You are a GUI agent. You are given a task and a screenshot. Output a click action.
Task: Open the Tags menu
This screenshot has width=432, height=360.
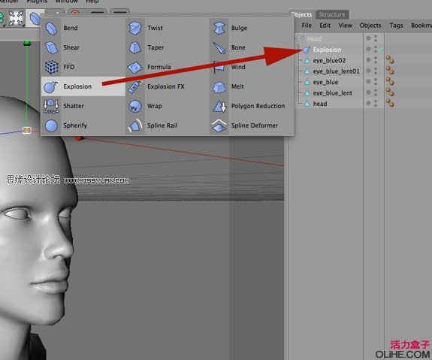396,26
